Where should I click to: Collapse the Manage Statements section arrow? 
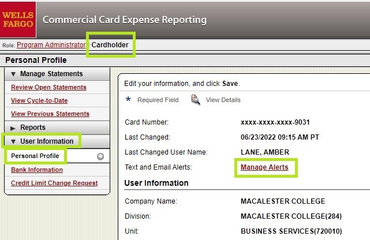tap(13, 74)
